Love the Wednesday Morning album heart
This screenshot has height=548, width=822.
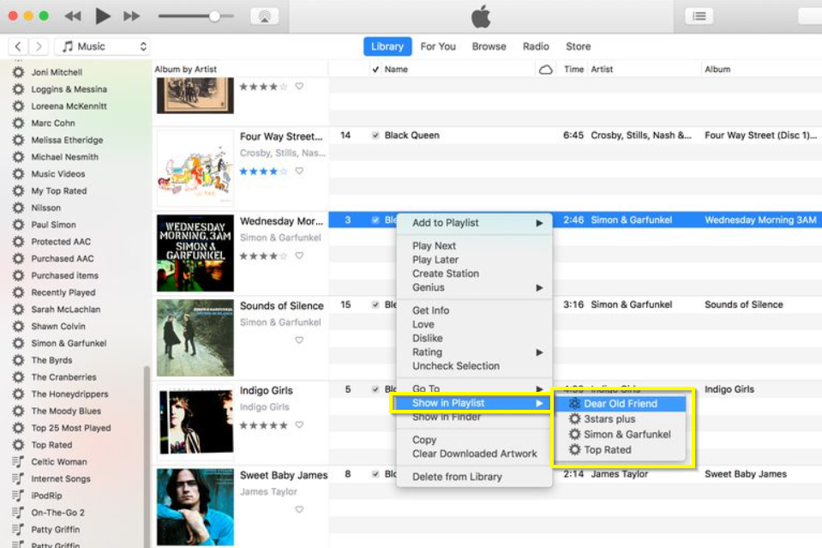(x=299, y=256)
